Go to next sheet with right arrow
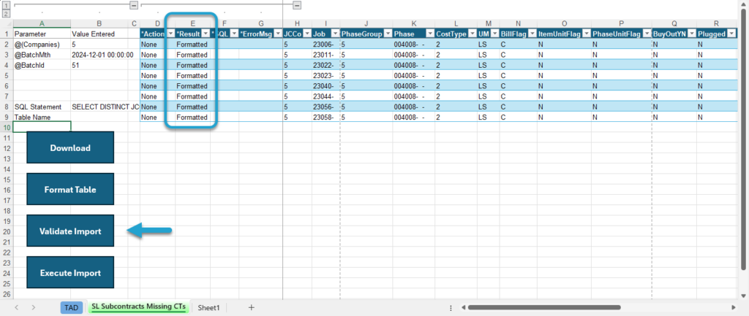The height and width of the screenshot is (316, 749). tap(34, 307)
